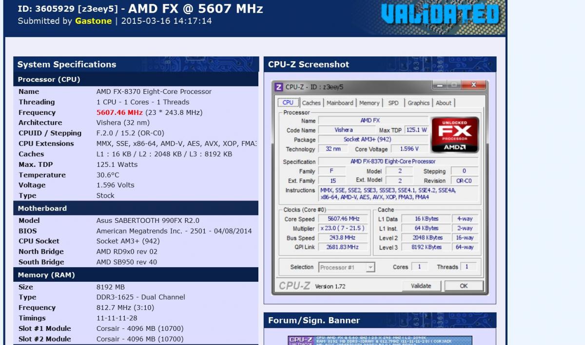Click the Slot #1 Module Corsair entry
The height and width of the screenshot is (345, 585).
click(140, 328)
